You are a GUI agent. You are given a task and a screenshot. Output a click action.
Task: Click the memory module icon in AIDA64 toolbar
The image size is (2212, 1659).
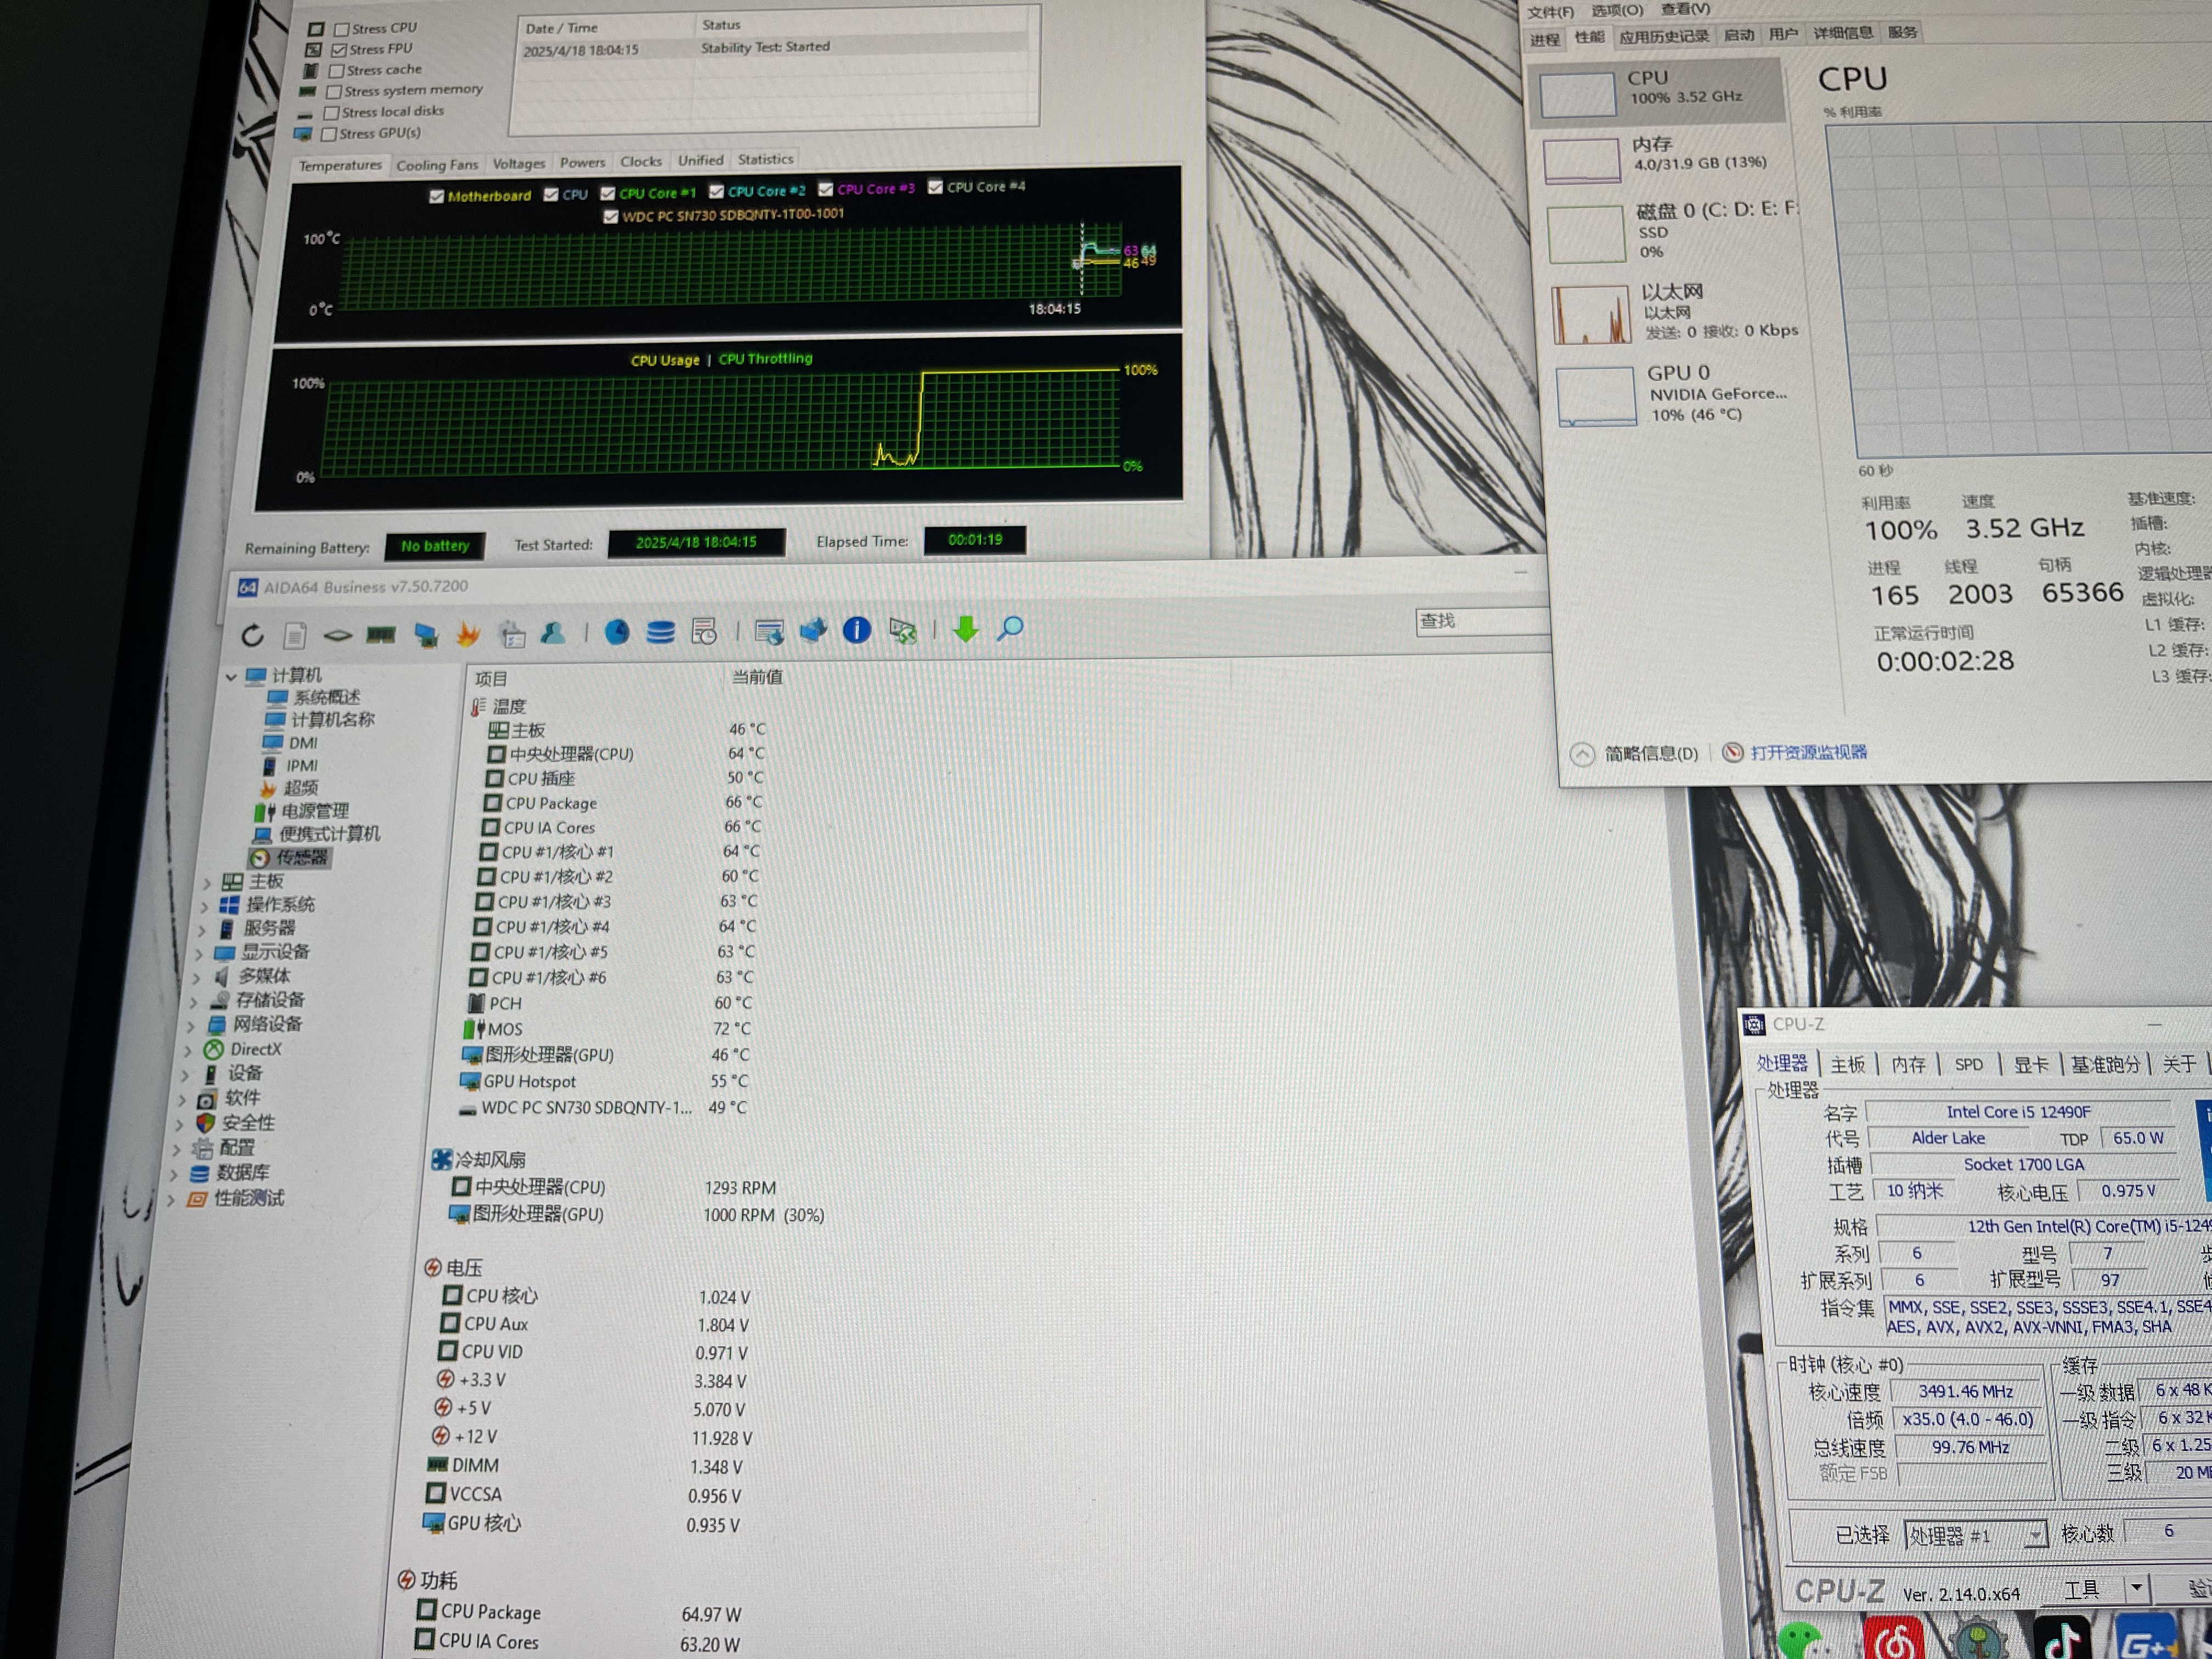381,634
